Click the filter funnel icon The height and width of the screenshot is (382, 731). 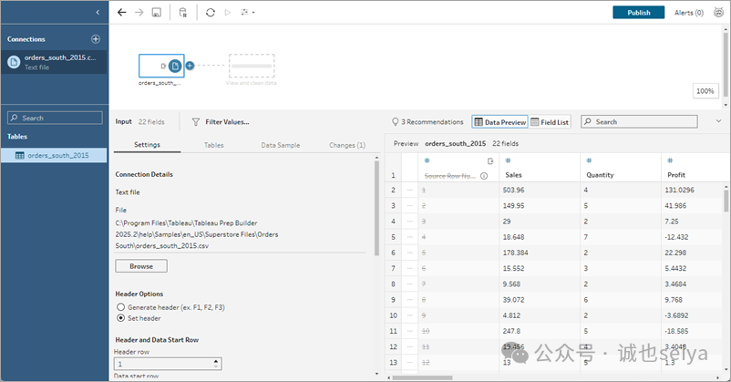click(196, 122)
